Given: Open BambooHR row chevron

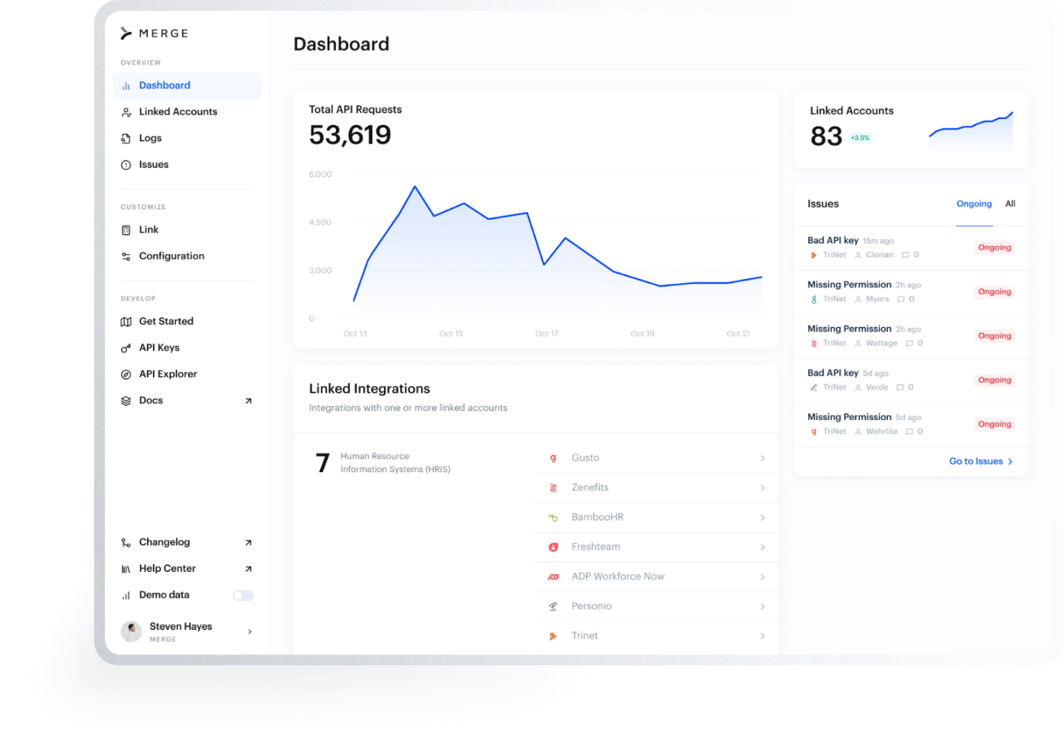Looking at the screenshot, I should [x=762, y=518].
